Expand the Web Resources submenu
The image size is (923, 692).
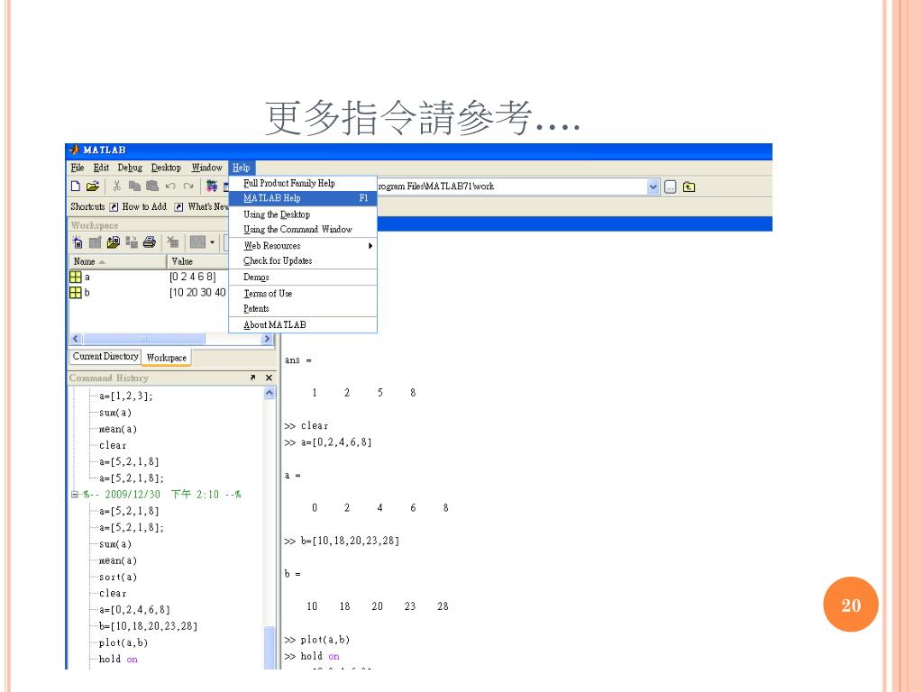(303, 245)
